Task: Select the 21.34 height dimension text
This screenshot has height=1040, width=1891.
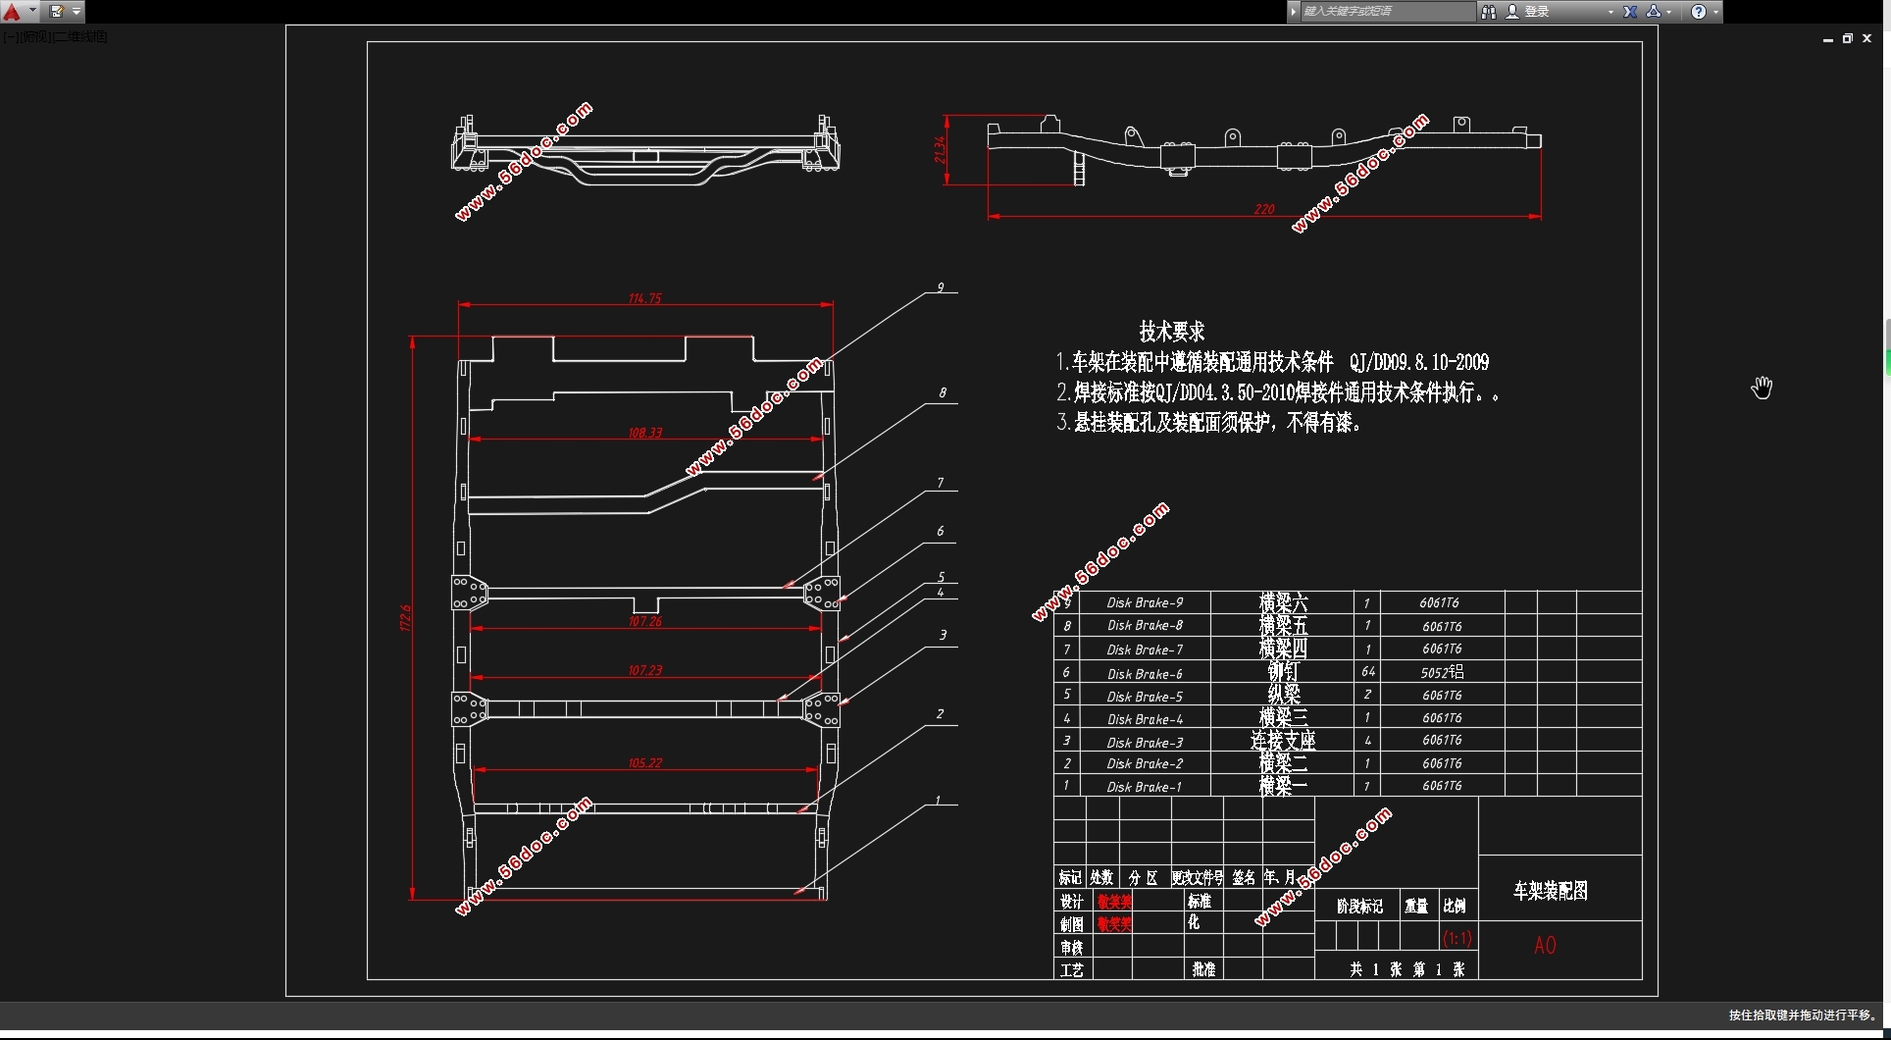Action: (939, 150)
